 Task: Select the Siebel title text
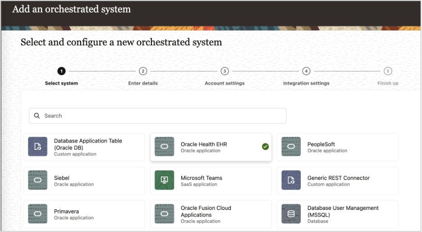coord(62,178)
